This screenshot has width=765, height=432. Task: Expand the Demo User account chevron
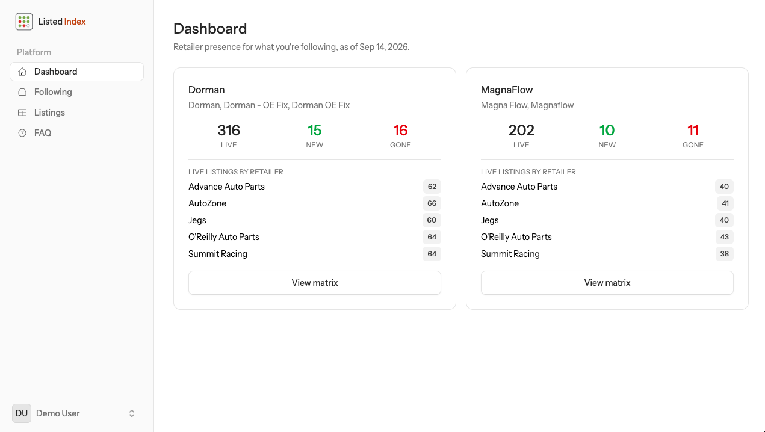click(x=132, y=413)
